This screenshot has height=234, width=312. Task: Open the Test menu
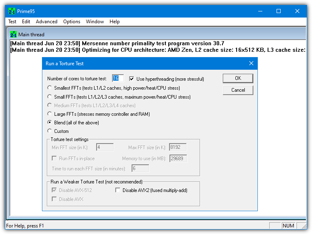(12, 22)
